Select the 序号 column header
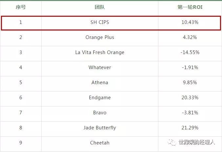Viewport: 222px width, 152px height. [x=21, y=7]
